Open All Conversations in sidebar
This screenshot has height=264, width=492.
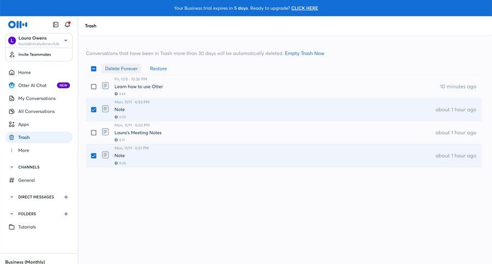coord(39,111)
